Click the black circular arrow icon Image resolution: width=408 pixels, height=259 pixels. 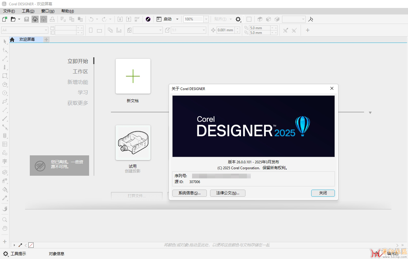[148, 19]
